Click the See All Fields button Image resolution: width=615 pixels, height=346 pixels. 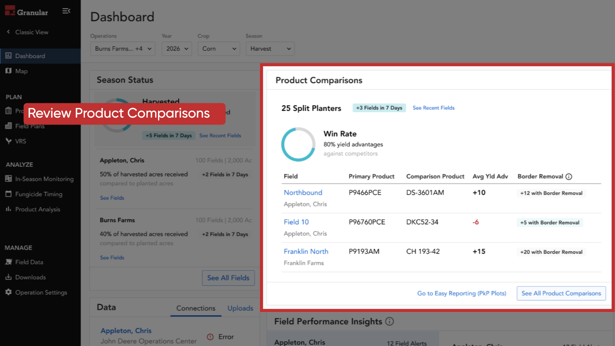[228, 278]
